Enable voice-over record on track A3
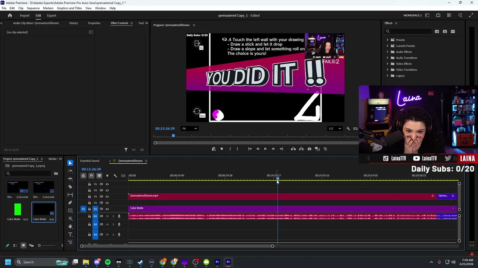 119,234
